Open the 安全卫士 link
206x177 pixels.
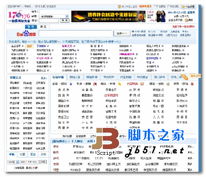pyautogui.click(x=63, y=117)
